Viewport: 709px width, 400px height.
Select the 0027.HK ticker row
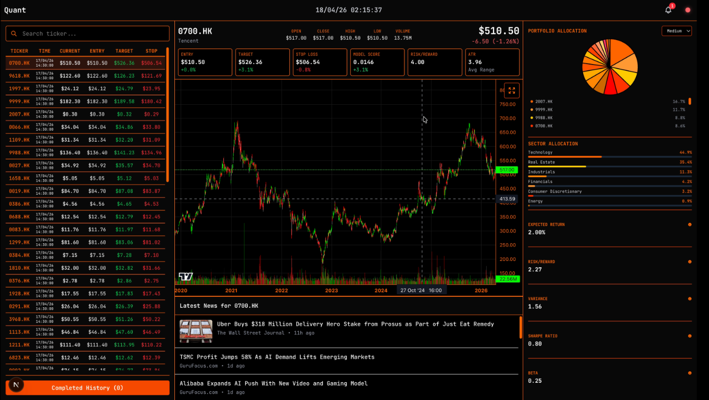point(85,166)
